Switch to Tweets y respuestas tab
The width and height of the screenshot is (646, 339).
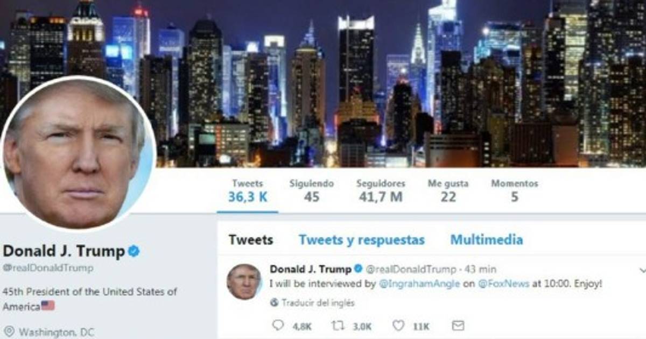click(362, 240)
